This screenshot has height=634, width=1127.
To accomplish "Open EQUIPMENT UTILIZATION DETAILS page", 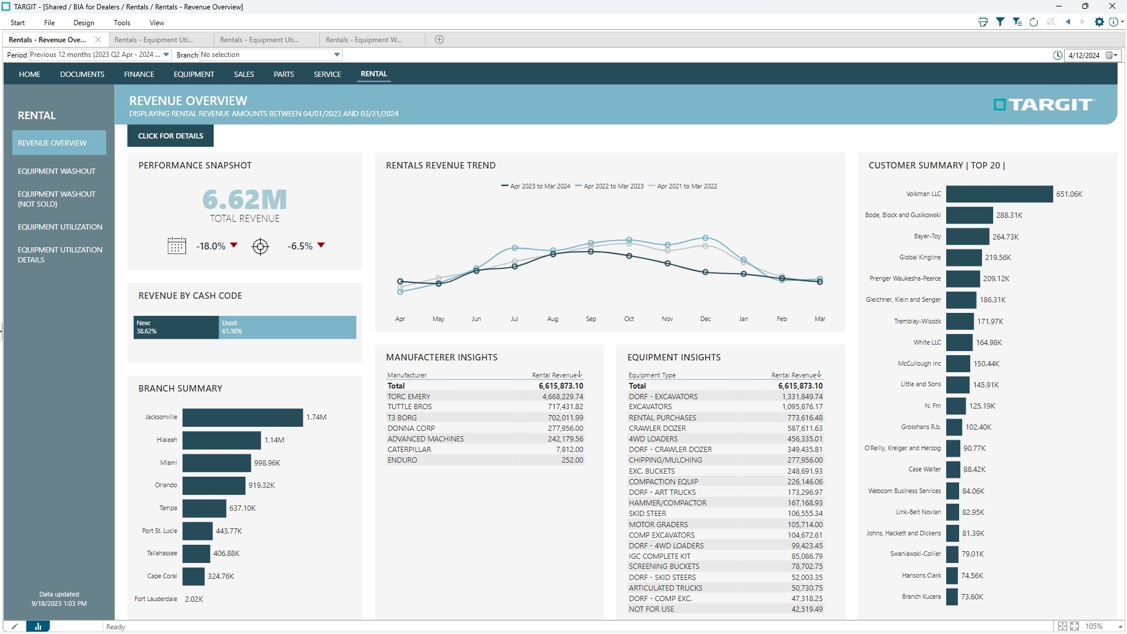I will point(60,255).
